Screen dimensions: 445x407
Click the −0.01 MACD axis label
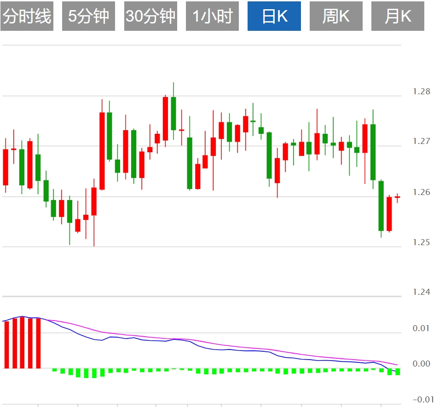421,400
